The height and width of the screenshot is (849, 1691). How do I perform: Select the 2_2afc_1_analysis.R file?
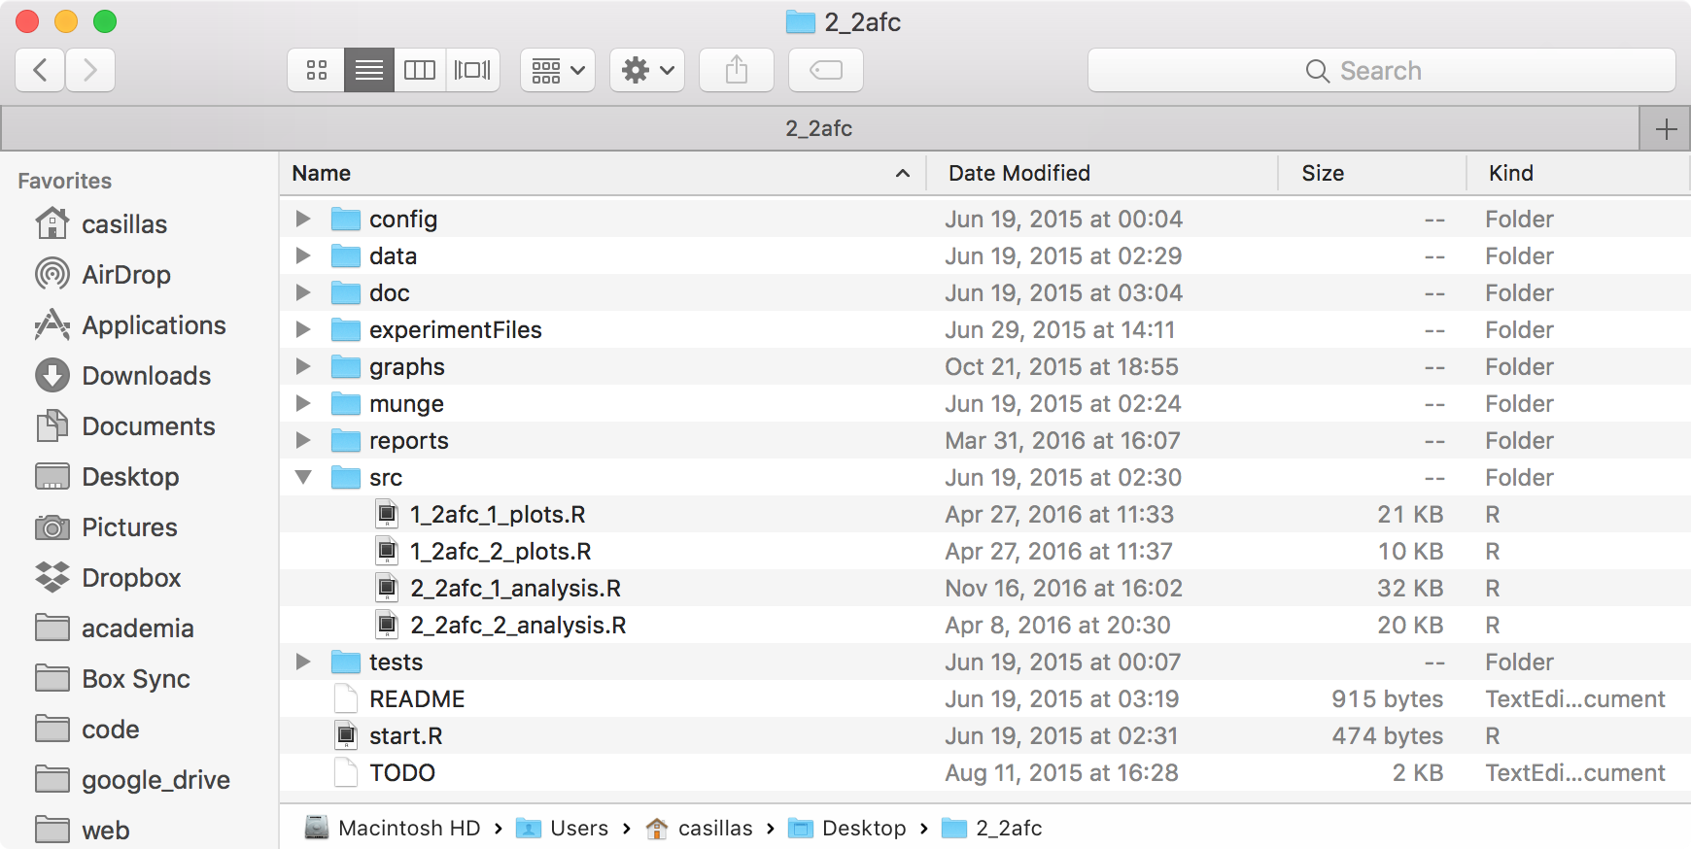(x=515, y=589)
